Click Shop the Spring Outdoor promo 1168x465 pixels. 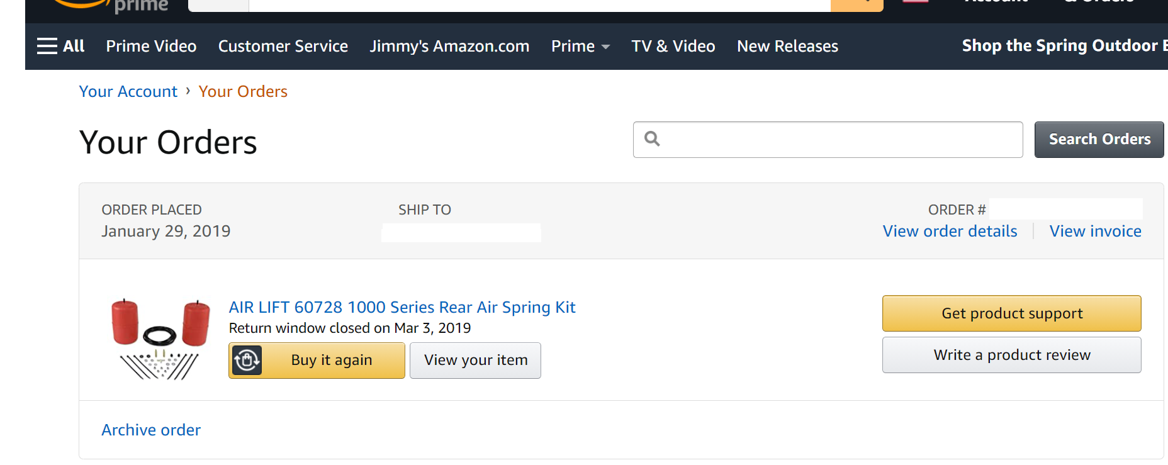coord(1064,46)
